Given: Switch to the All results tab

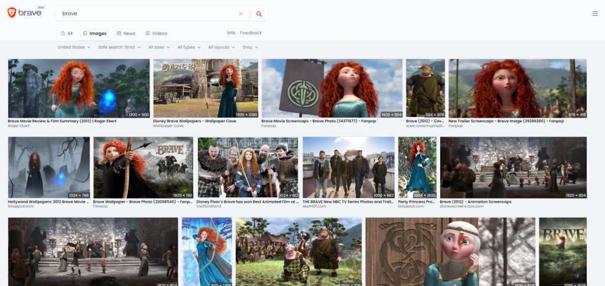Looking at the screenshot, I should pyautogui.click(x=67, y=34).
